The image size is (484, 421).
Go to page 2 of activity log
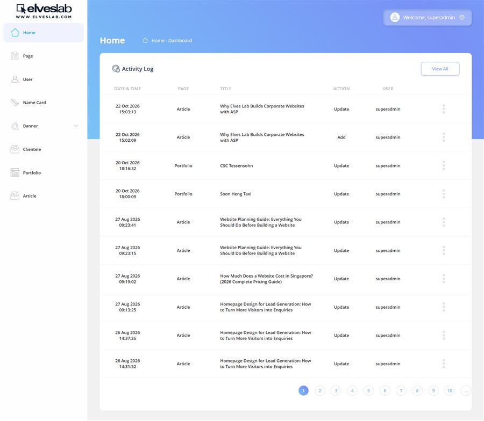pyautogui.click(x=320, y=391)
